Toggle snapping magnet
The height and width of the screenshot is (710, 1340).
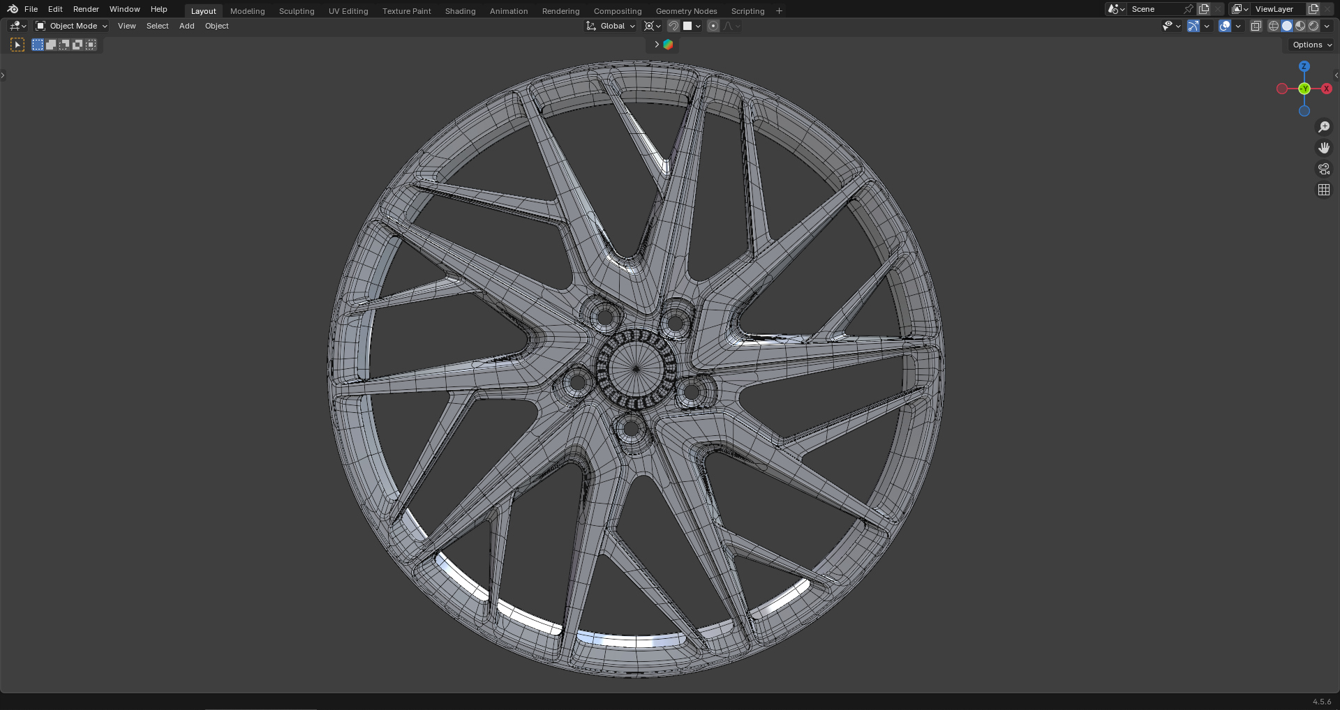click(x=673, y=26)
